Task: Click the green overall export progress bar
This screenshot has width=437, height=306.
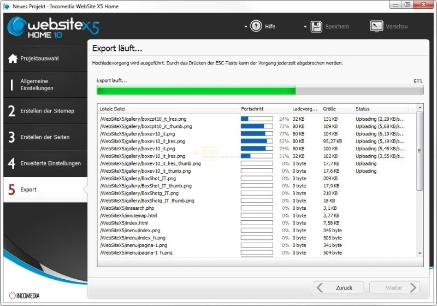Action: pos(260,90)
